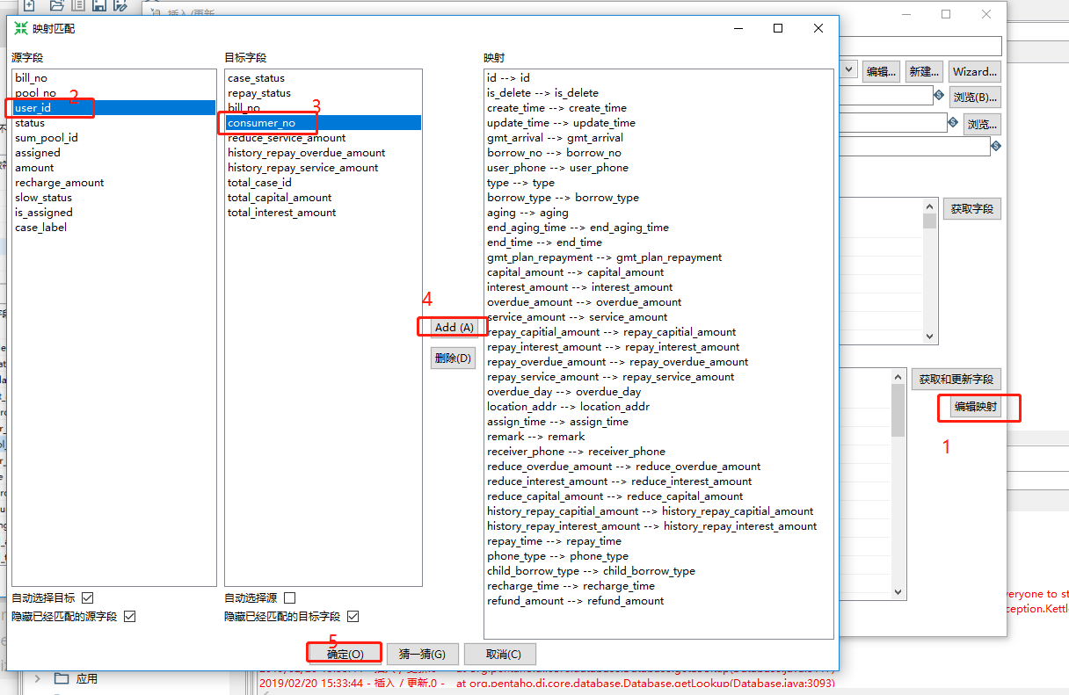1069x695 pixels.
Task: Expand the 应用 tree node
Action: pyautogui.click(x=38, y=678)
